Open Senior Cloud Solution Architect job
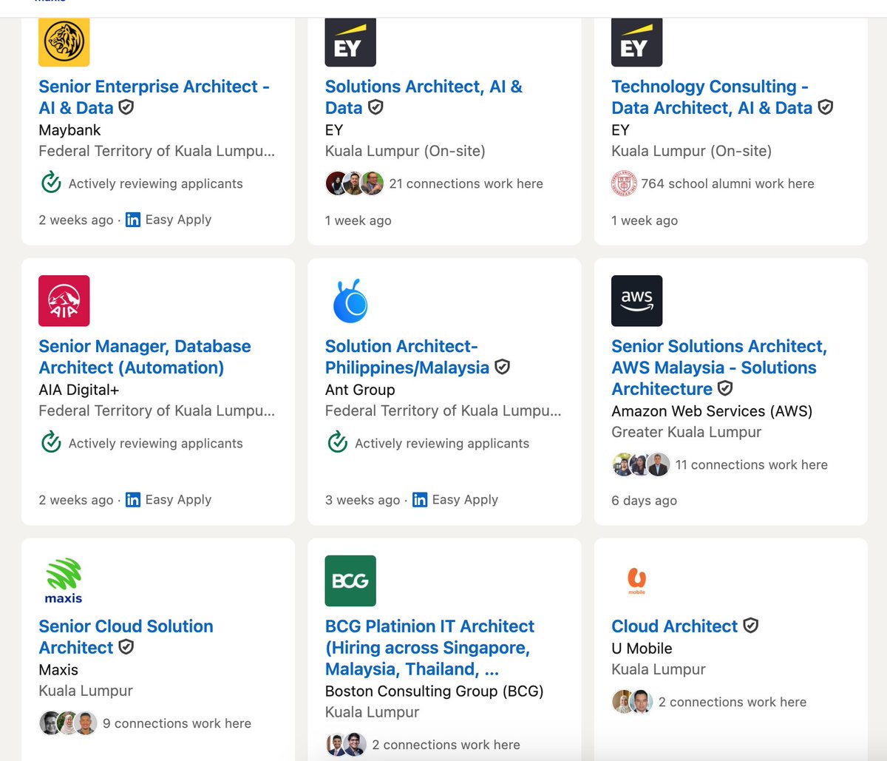 point(126,637)
